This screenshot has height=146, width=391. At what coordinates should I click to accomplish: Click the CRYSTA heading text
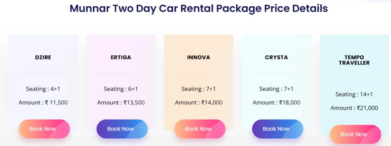(x=276, y=58)
